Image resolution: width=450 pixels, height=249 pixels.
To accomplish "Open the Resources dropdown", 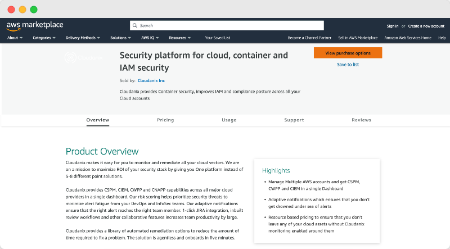I will click(x=179, y=38).
